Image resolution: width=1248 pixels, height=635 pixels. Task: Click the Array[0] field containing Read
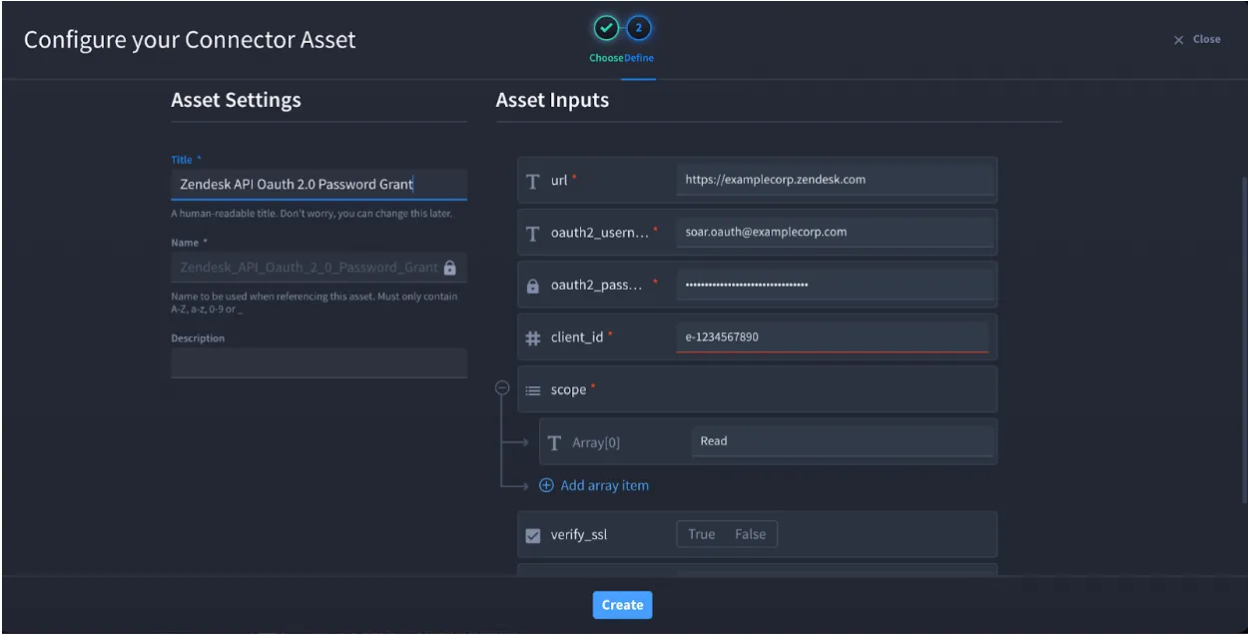point(843,441)
